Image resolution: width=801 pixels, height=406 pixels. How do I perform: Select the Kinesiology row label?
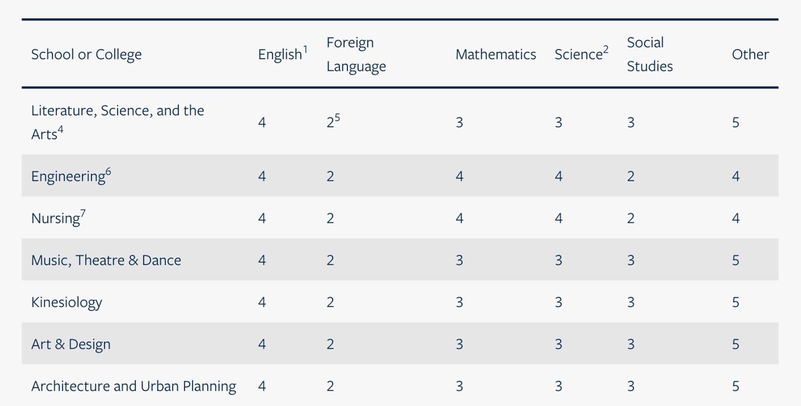(66, 302)
